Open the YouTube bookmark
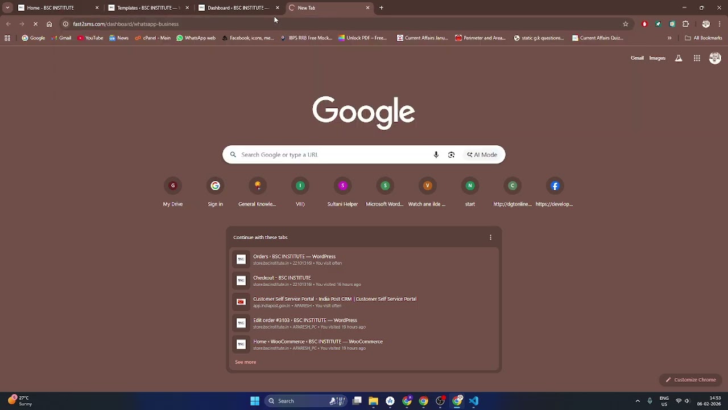The height and width of the screenshot is (410, 728). coord(90,38)
